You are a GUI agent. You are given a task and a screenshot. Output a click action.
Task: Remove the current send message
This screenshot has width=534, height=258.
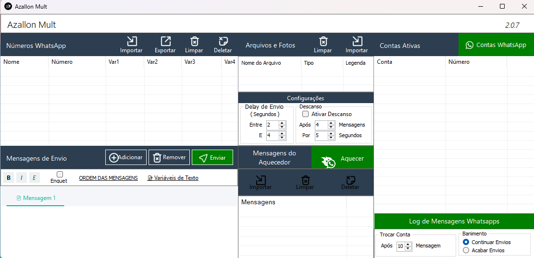click(169, 157)
